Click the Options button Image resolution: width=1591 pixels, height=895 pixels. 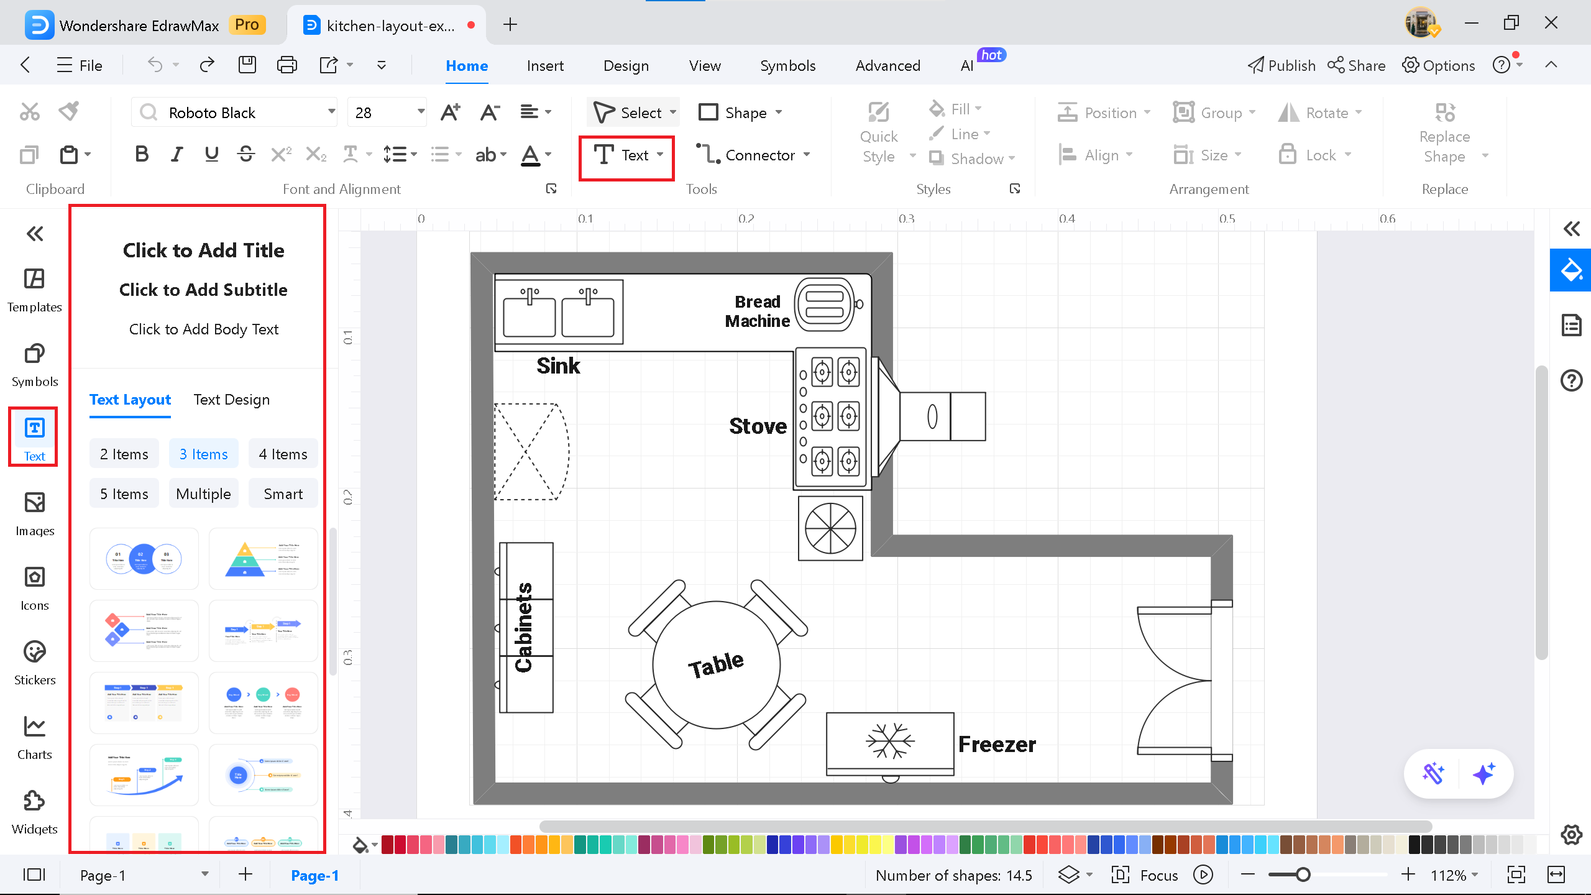pyautogui.click(x=1438, y=65)
